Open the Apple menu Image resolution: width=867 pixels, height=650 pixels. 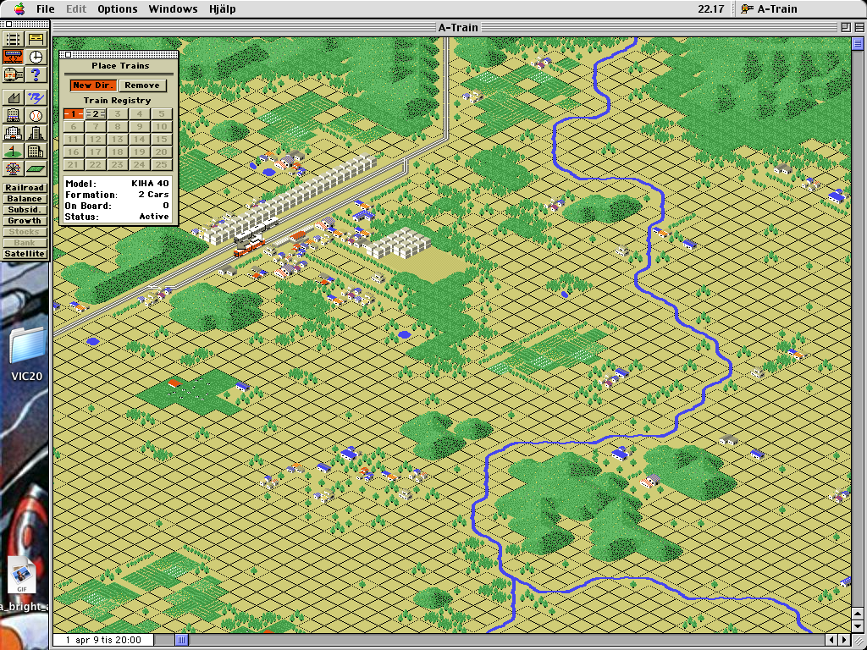point(19,9)
